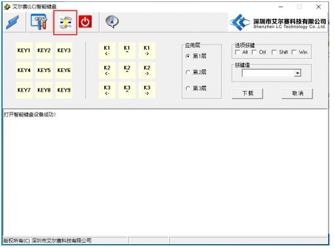Minimize the 艾尔赛 keyboard window
Viewport: 334px width, 248px height.
[281, 7]
